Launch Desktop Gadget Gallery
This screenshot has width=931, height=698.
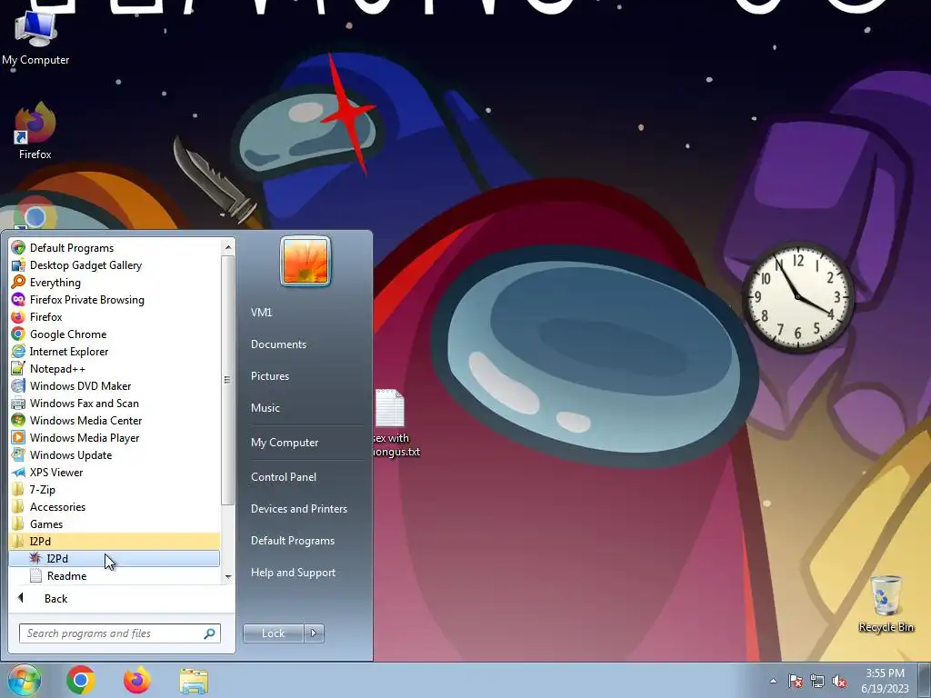pos(115,265)
